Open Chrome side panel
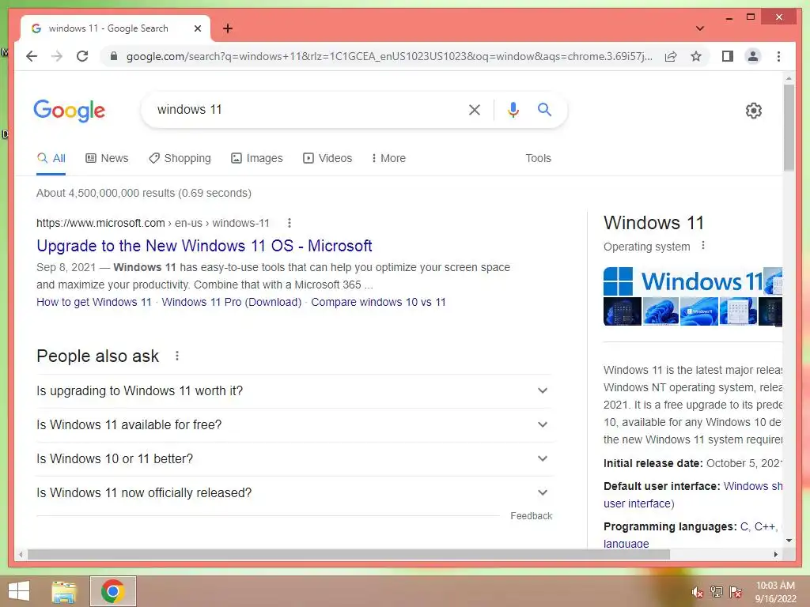This screenshot has height=607, width=810. click(x=728, y=56)
